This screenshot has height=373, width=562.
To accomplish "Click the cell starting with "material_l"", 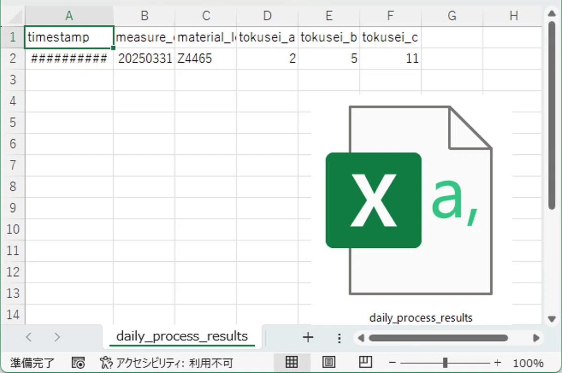I will click(206, 37).
